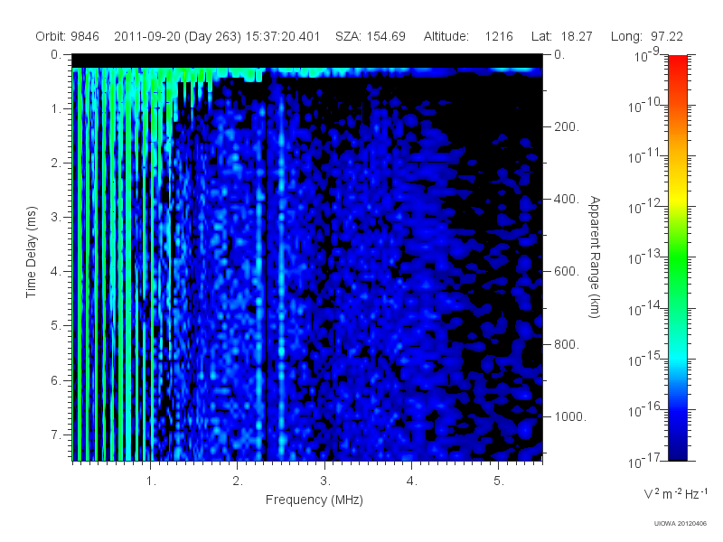Click the time delay tick label 5.
This screenshot has width=723, height=542.
(x=56, y=325)
